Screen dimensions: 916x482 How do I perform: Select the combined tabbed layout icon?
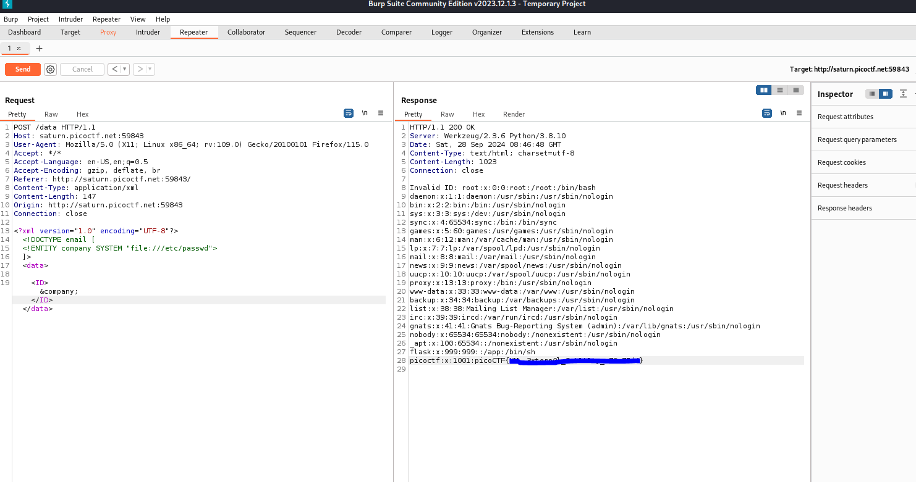[796, 90]
